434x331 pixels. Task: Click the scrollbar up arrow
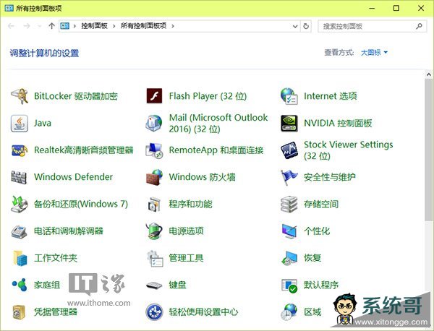[x=428, y=74]
